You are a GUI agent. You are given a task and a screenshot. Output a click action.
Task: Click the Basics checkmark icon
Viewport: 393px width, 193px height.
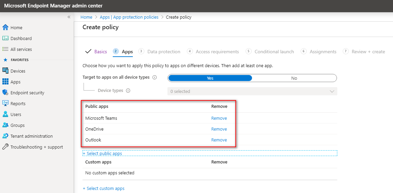coord(88,52)
